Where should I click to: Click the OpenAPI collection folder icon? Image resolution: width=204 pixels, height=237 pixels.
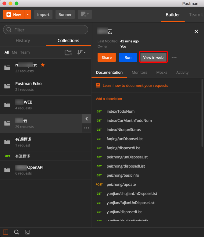click(x=7, y=170)
